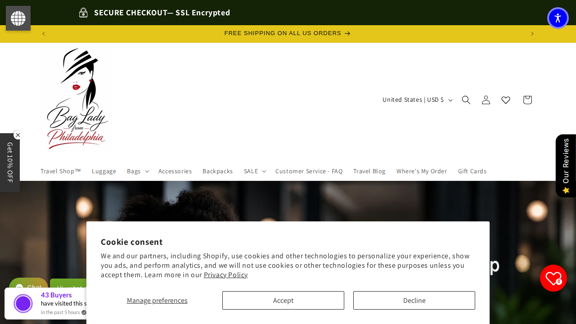
Task: Go to Travel Shop™ menu item
Action: click(61, 171)
